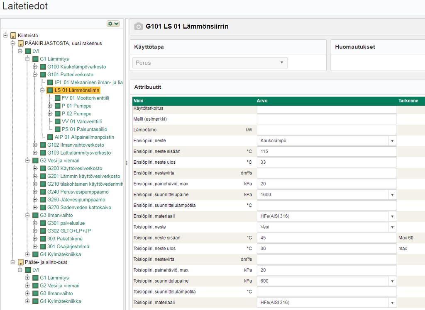Screen dimensions: 425x310
Task: Open Toisiopiiri, materiaali dropdown
Action: (392, 303)
